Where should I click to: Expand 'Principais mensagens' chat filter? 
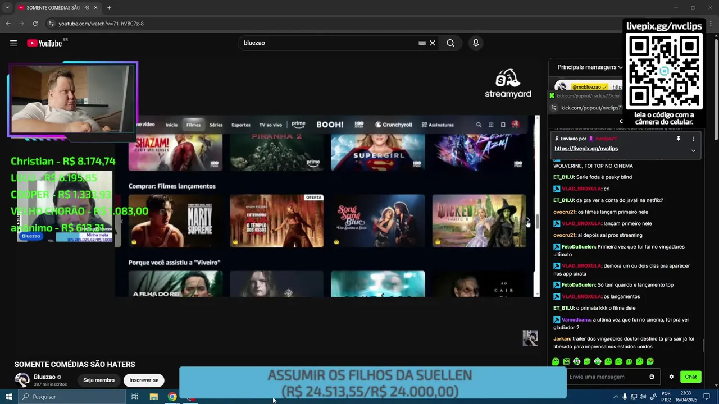pyautogui.click(x=590, y=67)
